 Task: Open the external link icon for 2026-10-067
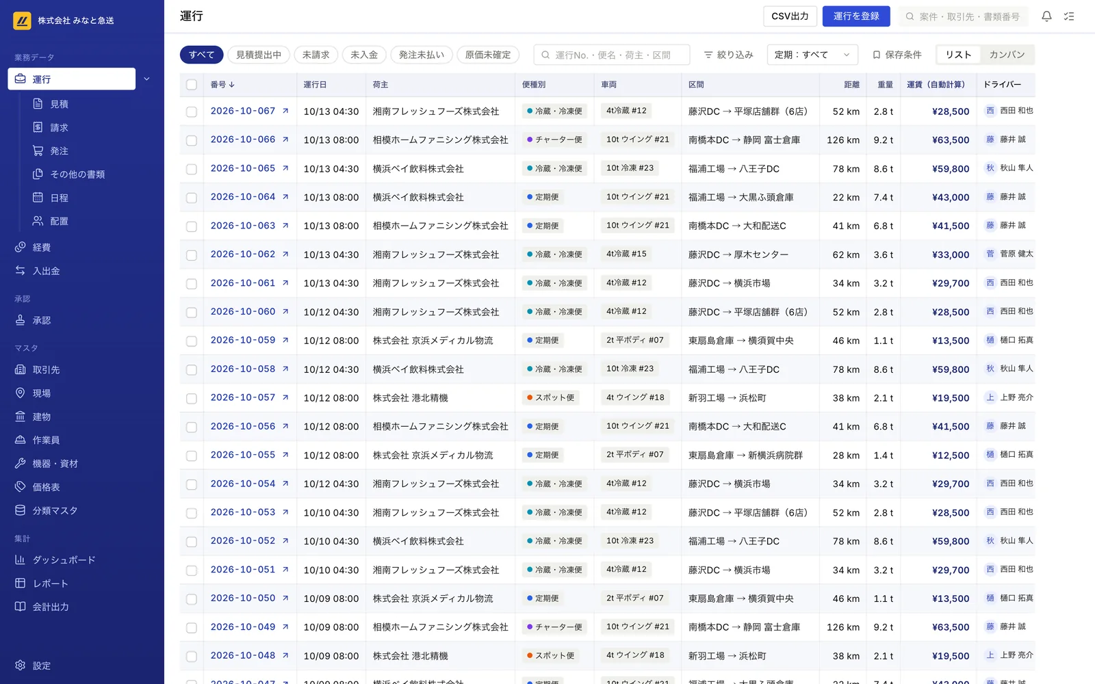click(x=285, y=111)
